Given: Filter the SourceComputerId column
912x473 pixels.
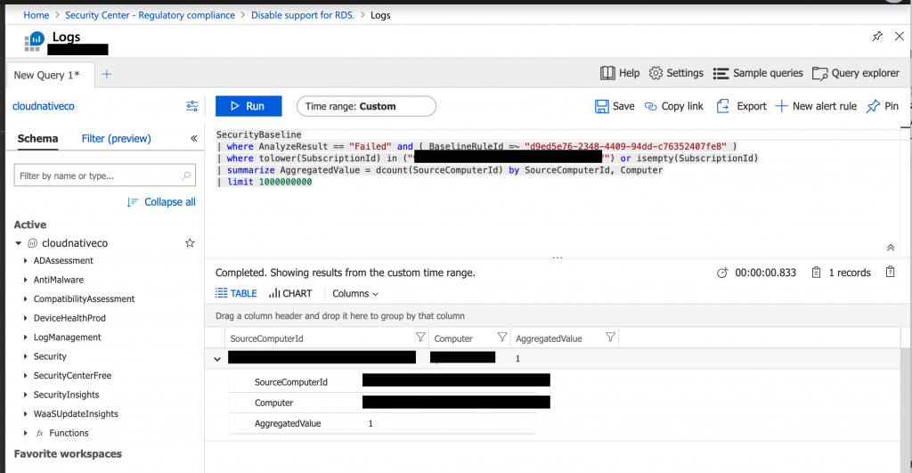Looking at the screenshot, I should [x=420, y=337].
